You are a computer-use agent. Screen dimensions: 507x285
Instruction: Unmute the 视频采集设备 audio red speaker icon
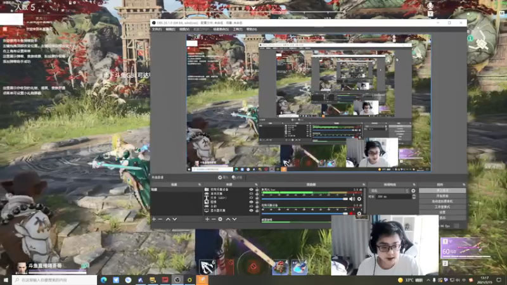coord(352,213)
